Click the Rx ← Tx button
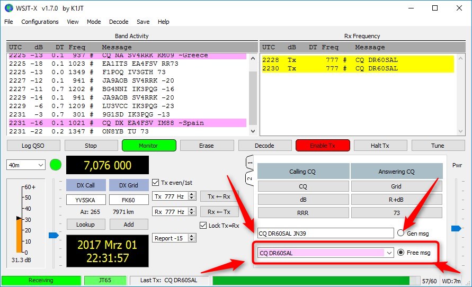Viewport: 472px width, 287px height. point(219,212)
